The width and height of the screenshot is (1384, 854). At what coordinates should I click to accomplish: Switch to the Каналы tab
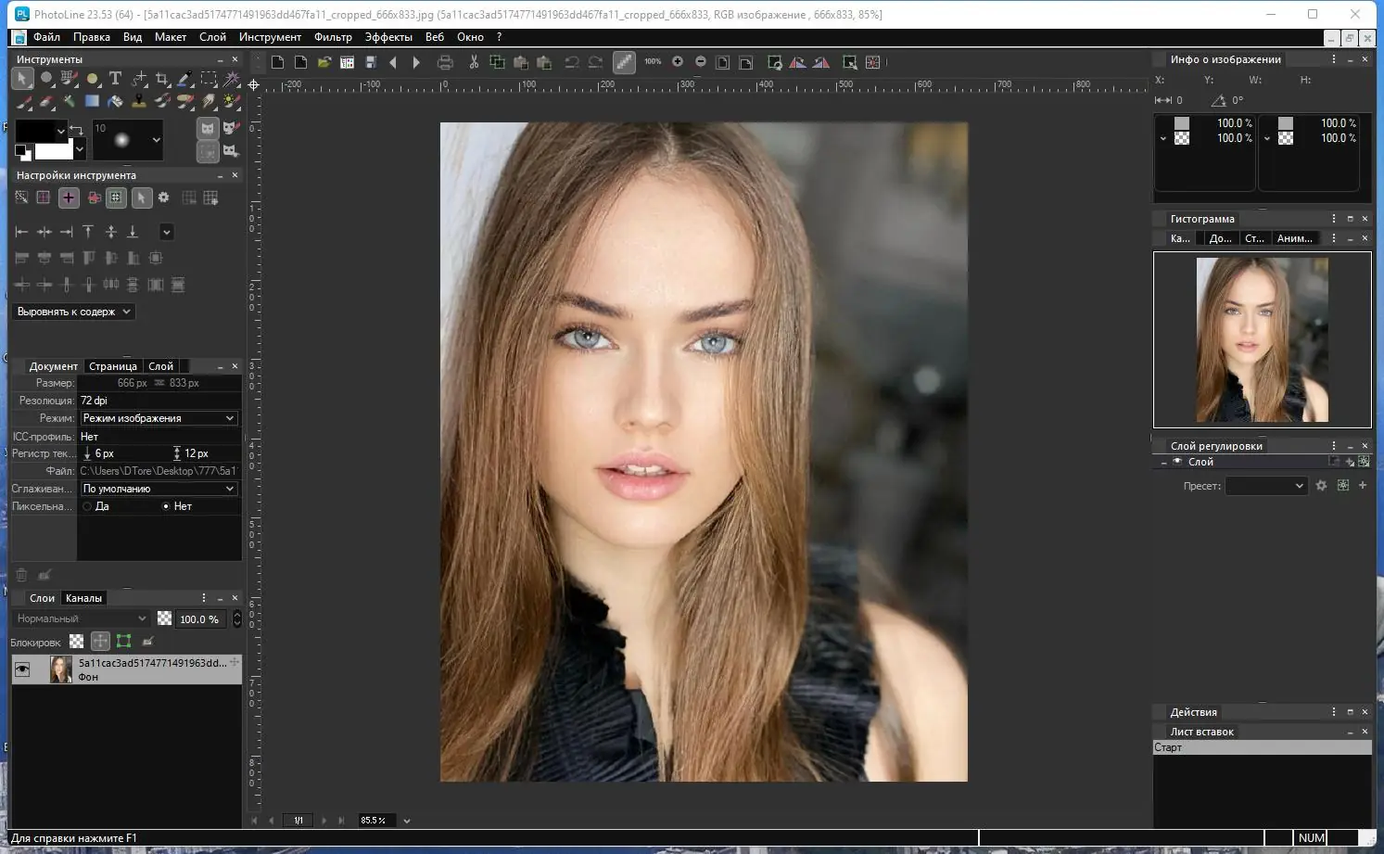click(83, 598)
